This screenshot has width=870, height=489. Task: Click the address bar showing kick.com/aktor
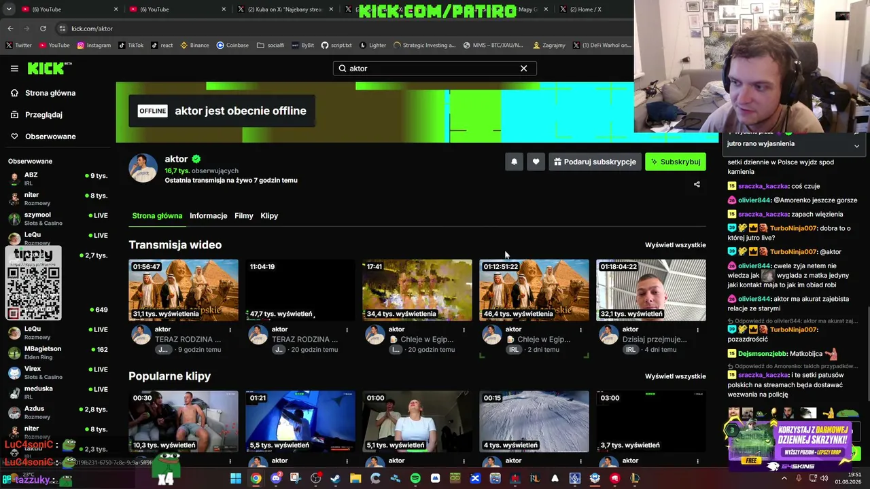click(340, 29)
